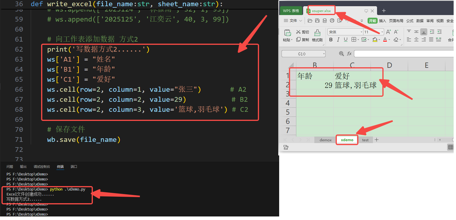
Task: Toggle bottom vertical alignment (highlighted)
Action: [x=424, y=32]
